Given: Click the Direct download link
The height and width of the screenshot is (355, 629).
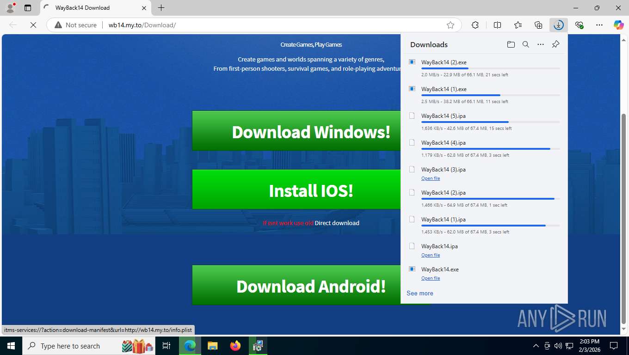Looking at the screenshot, I should click(337, 223).
